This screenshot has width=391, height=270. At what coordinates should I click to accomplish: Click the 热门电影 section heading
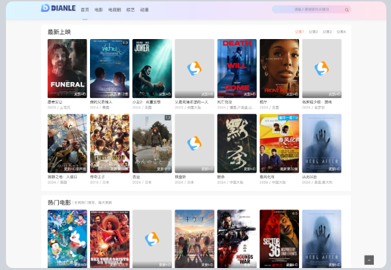[x=59, y=202]
